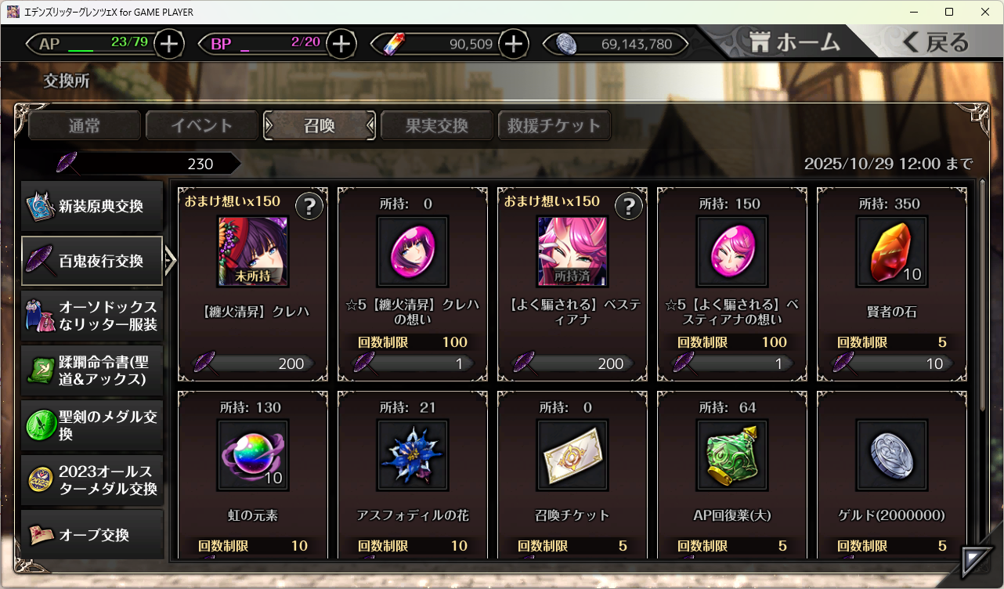The image size is (1004, 589).
Task: Click the plus icon next to BP gauge
Action: (x=341, y=44)
